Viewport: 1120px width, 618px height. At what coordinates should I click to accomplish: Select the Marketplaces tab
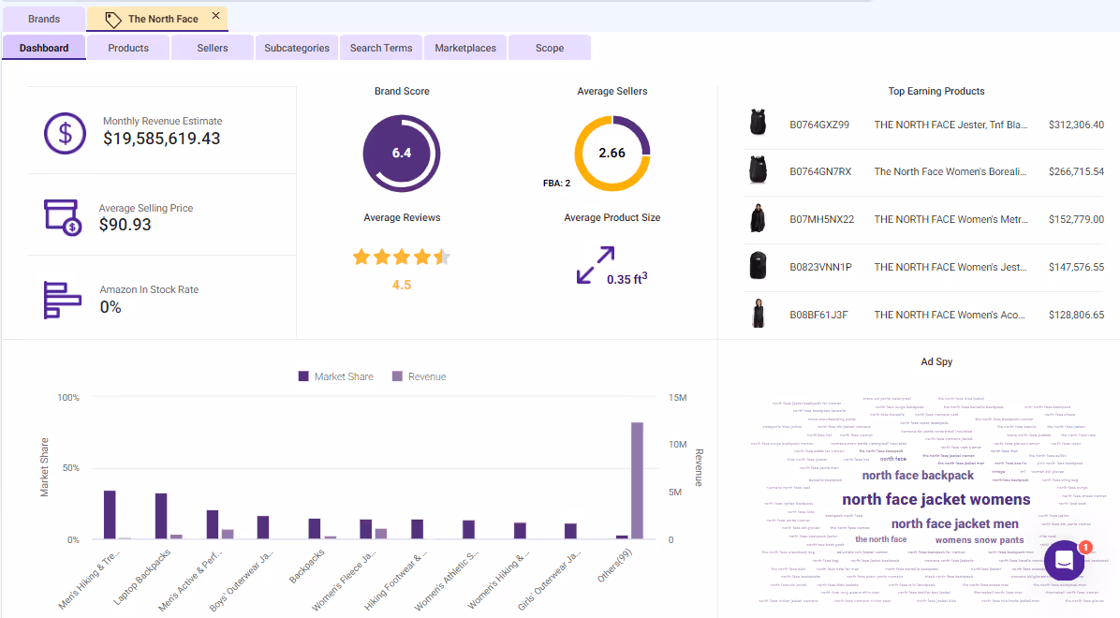(x=465, y=48)
